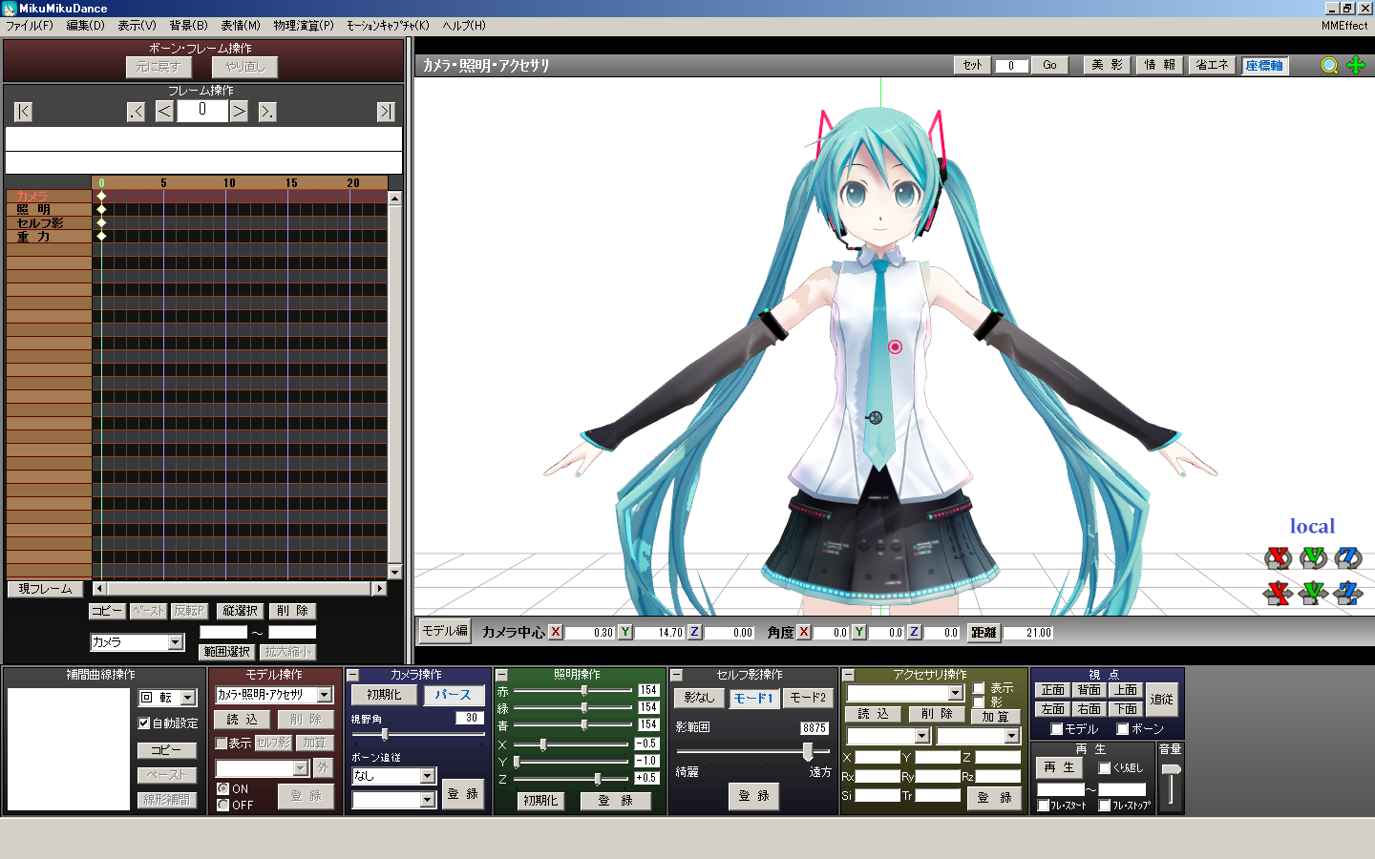Click the 範囲選択 button
Viewport: 1375px width, 859px height.
(227, 652)
